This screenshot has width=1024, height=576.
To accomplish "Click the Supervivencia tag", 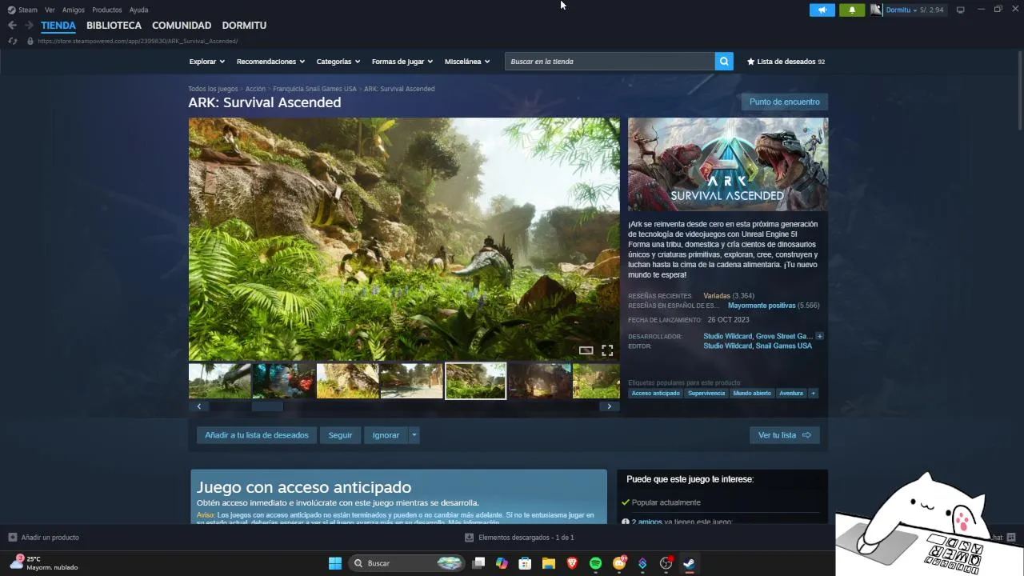I will tap(706, 394).
